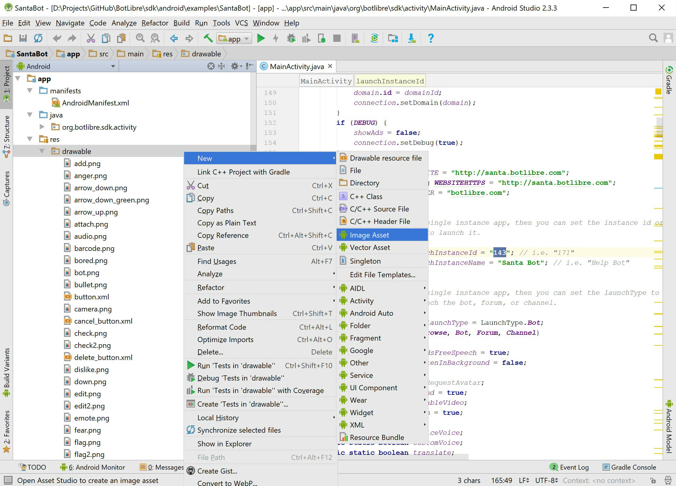Collapse the app module tree node
This screenshot has height=486, width=676.
tap(18, 79)
